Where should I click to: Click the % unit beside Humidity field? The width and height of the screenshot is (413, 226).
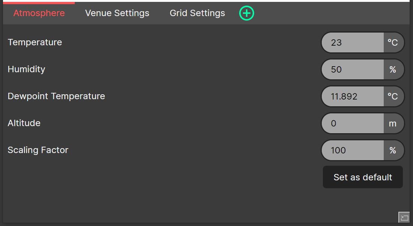pos(393,70)
